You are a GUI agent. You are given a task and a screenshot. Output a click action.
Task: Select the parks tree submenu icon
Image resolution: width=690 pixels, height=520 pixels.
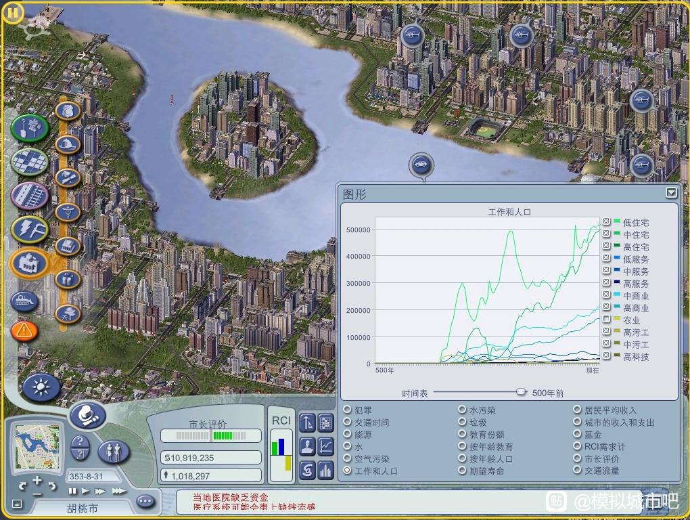pos(68,313)
